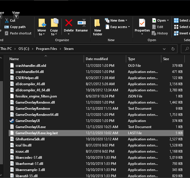The height and width of the screenshot is (178, 190).
Task: Select the file libavformat-57.dll
Action: pos(96,164)
